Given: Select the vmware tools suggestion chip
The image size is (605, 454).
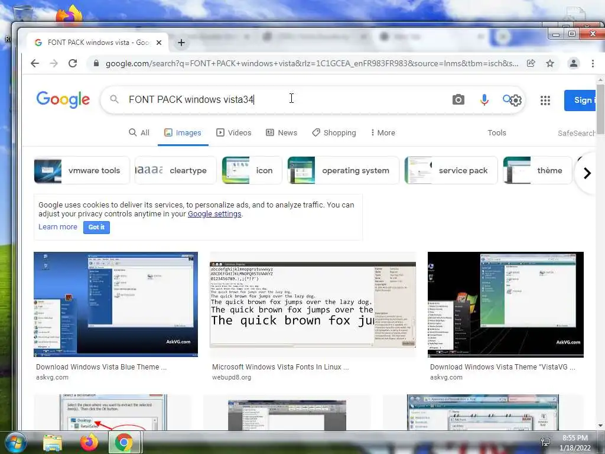Looking at the screenshot, I should point(82,170).
